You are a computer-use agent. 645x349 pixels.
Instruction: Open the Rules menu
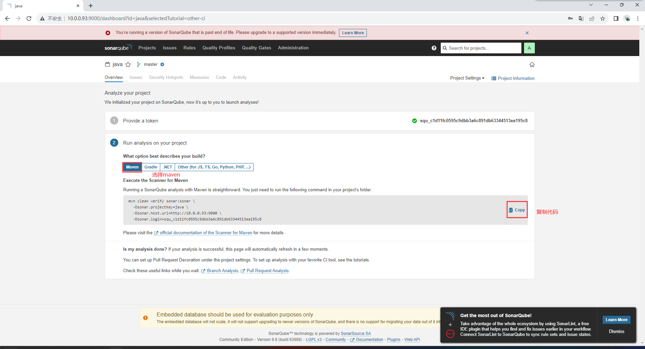point(189,48)
